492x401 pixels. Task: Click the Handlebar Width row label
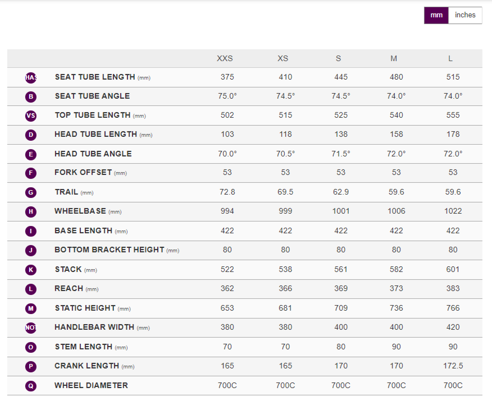click(94, 327)
